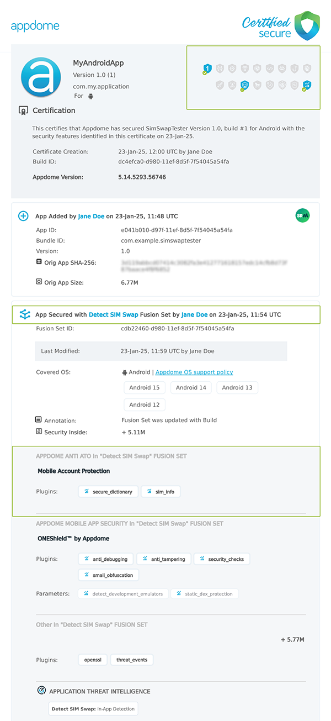Toggle the checkmark on the face shield badge
The image size is (331, 721).
pos(241,90)
